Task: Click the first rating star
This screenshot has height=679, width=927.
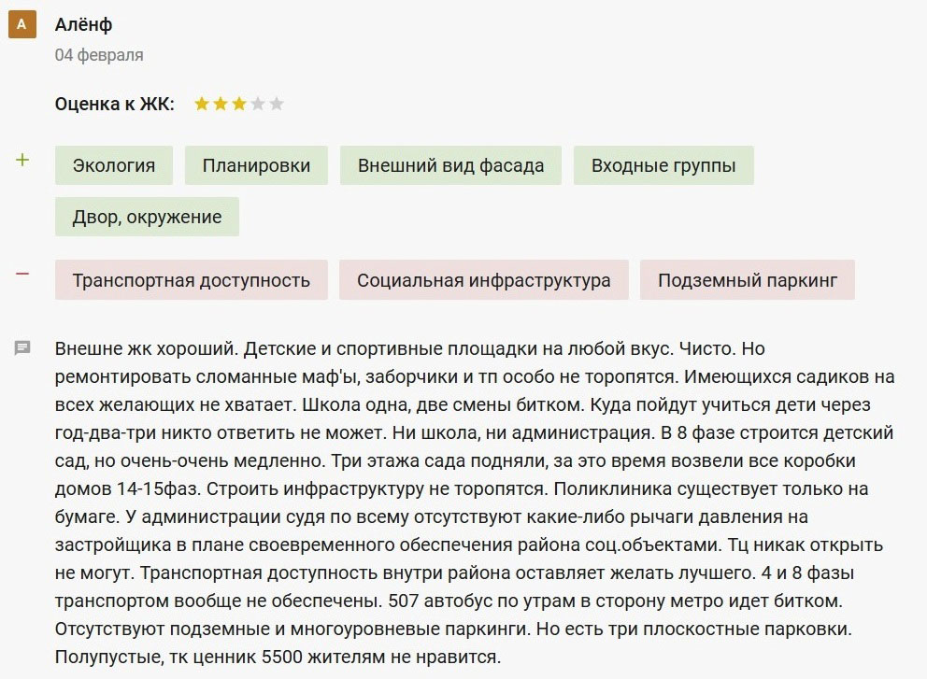Action: pos(202,104)
